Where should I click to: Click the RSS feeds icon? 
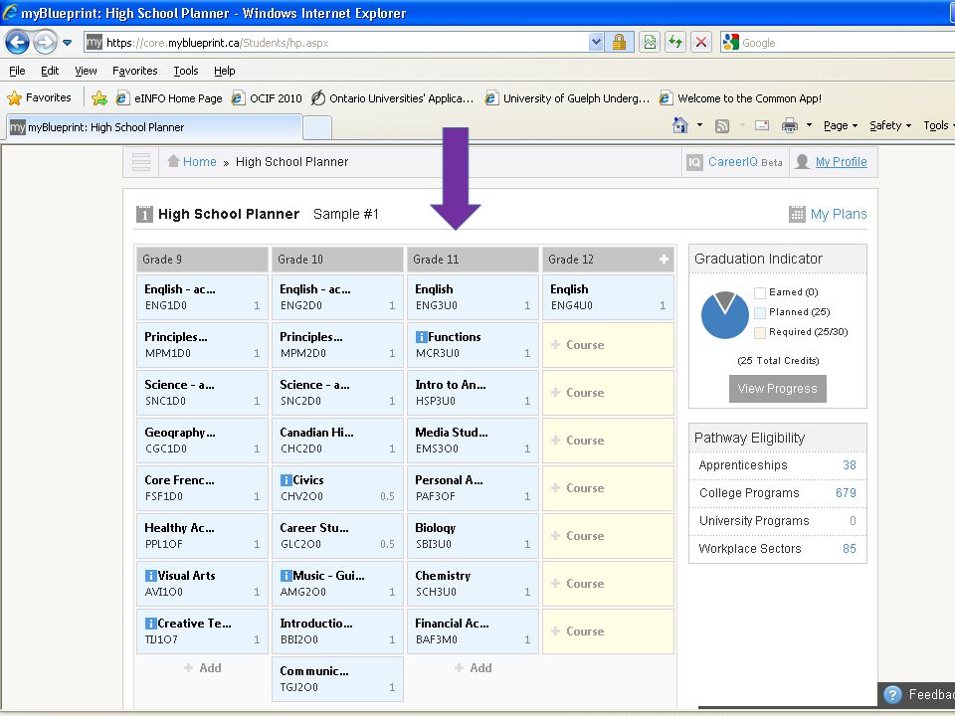[722, 126]
